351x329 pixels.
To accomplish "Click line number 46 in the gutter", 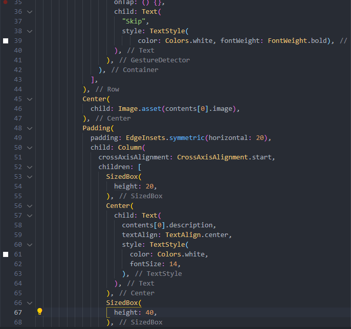I will tap(18, 109).
